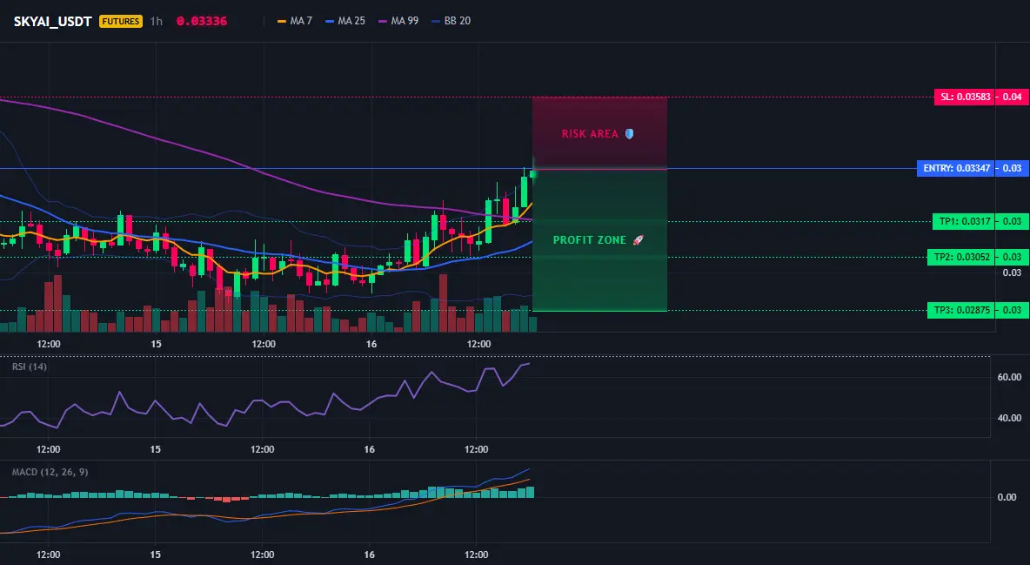
Task: Click the ENTRY: 0.03347 label
Action: pyautogui.click(x=956, y=168)
